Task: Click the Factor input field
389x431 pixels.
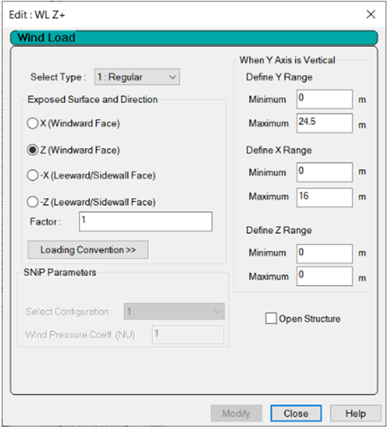Action: tap(146, 221)
